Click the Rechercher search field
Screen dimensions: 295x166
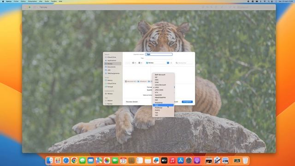[184, 63]
